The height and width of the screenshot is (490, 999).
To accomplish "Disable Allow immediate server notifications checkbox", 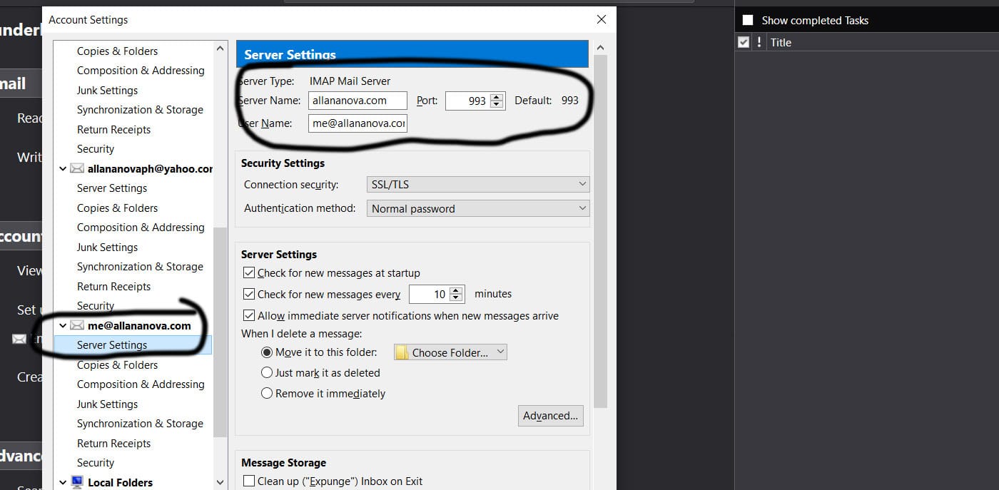I will pos(249,315).
